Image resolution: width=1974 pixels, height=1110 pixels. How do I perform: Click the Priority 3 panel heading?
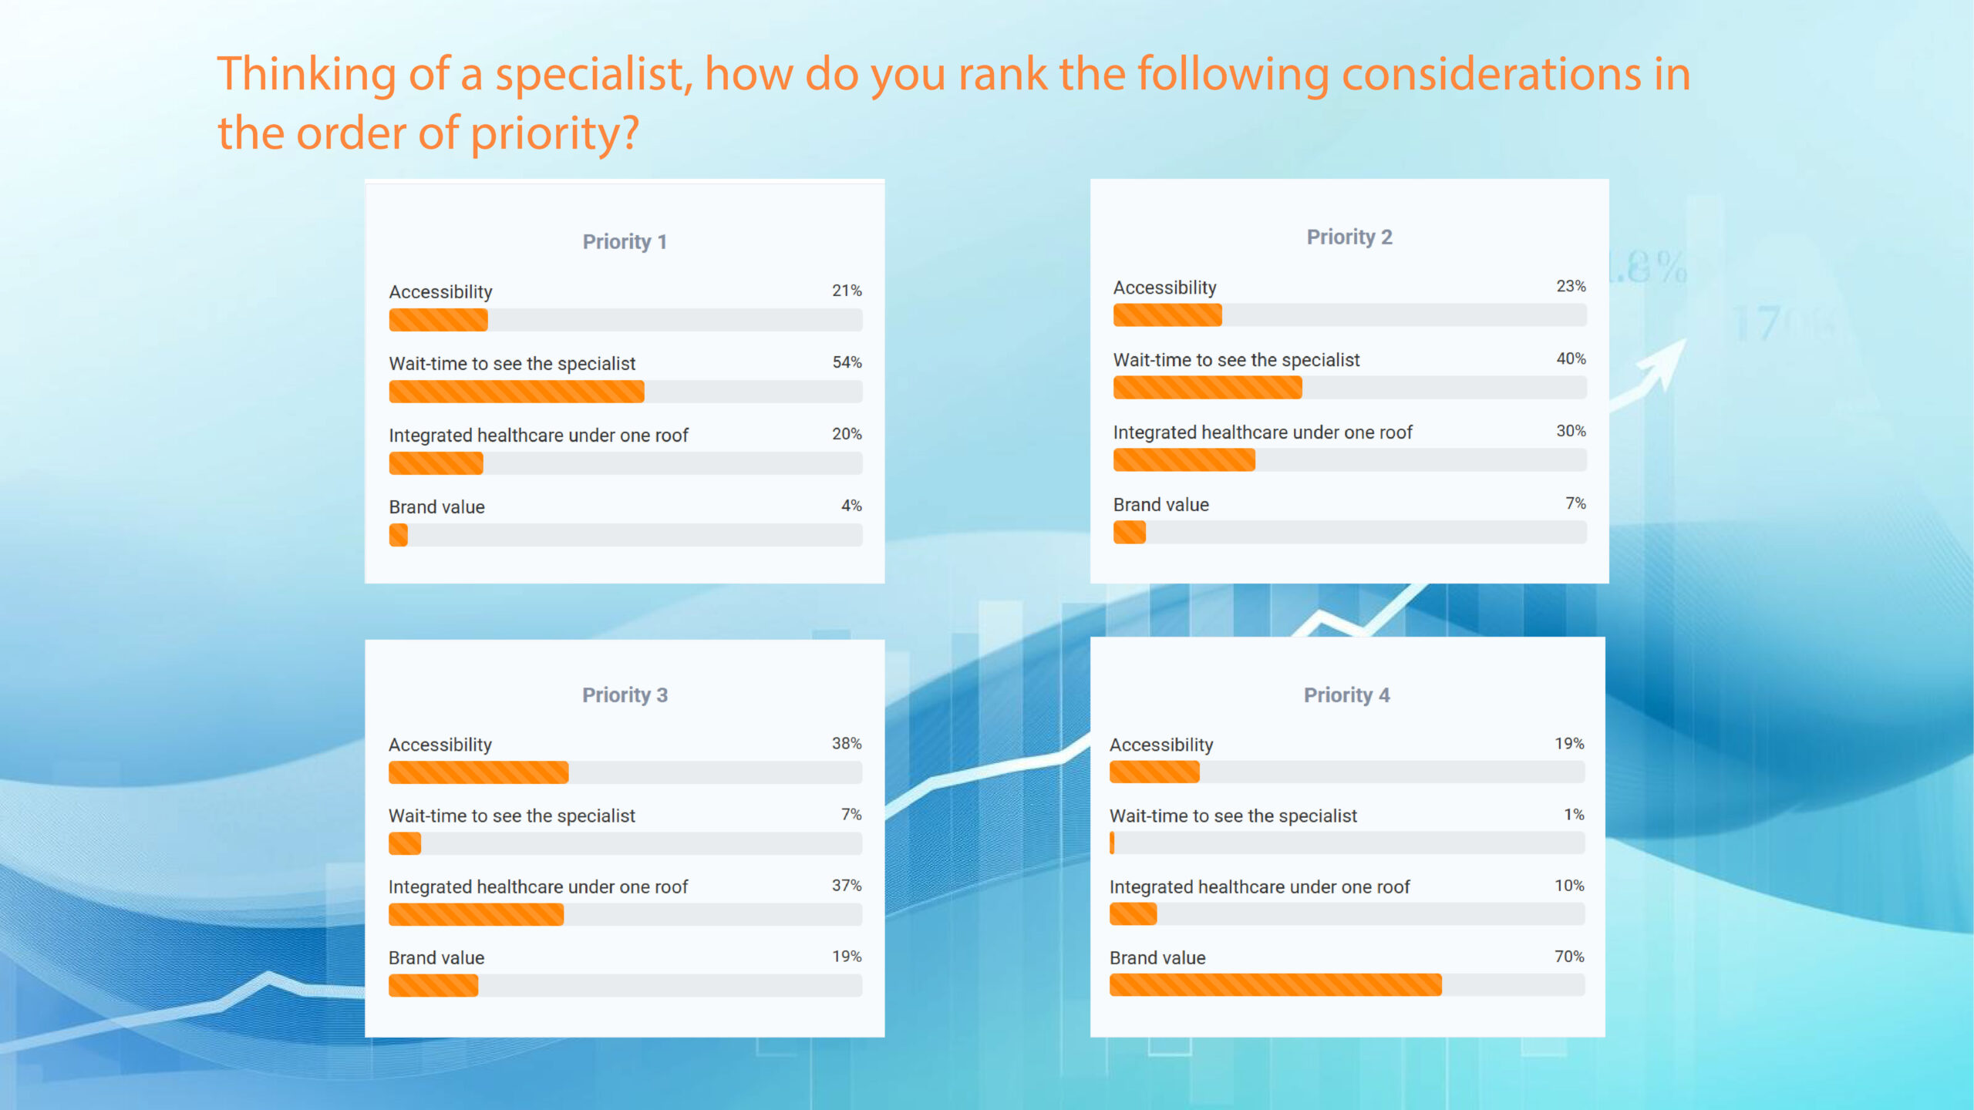(x=624, y=695)
